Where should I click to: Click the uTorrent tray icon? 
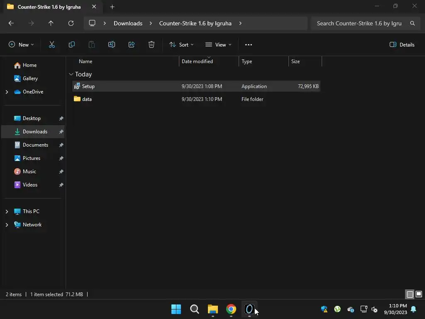point(337,309)
